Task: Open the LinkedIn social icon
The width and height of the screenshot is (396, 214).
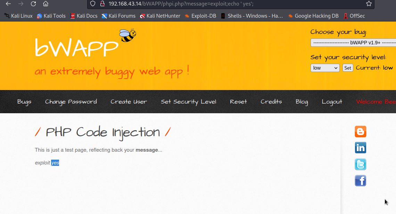Action: click(x=360, y=148)
